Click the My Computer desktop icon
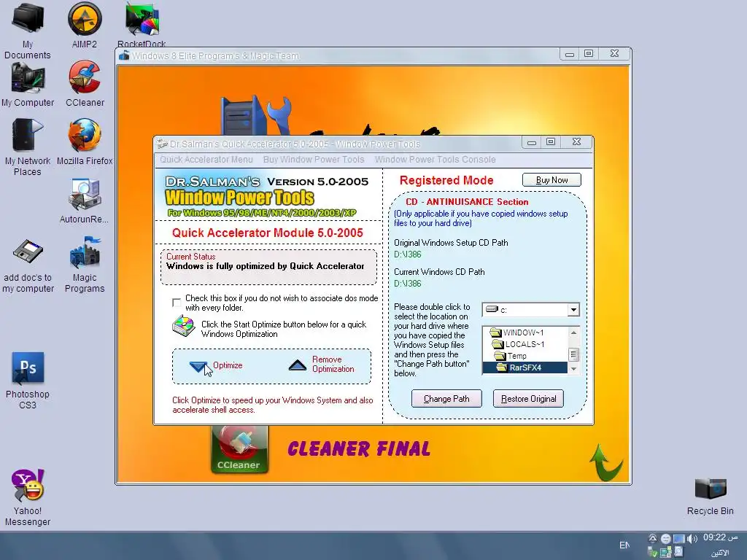747x560 pixels. click(x=28, y=85)
